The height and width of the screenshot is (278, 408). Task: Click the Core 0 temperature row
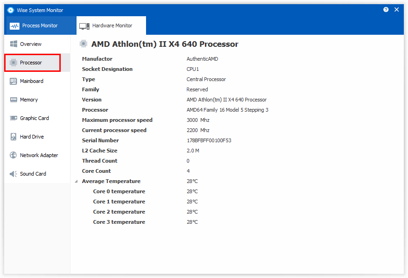click(119, 191)
